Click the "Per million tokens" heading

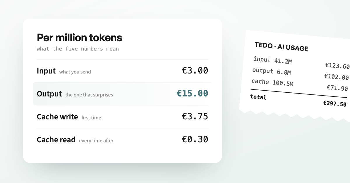coord(79,38)
